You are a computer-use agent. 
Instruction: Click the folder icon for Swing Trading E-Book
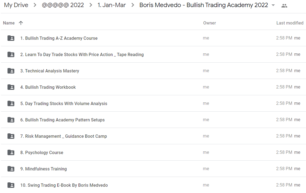click(11, 185)
